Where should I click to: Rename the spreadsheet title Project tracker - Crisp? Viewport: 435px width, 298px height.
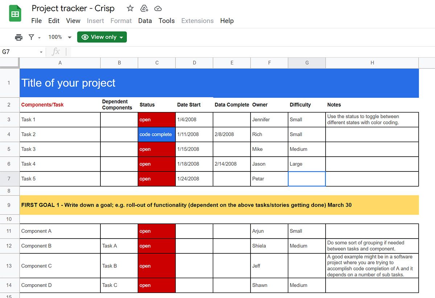tap(73, 8)
